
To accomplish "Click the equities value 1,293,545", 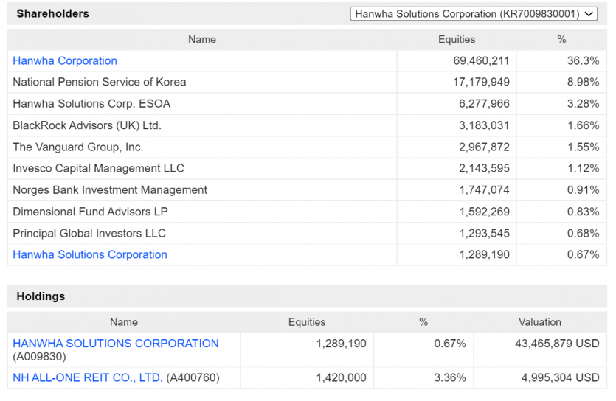I will [485, 233].
